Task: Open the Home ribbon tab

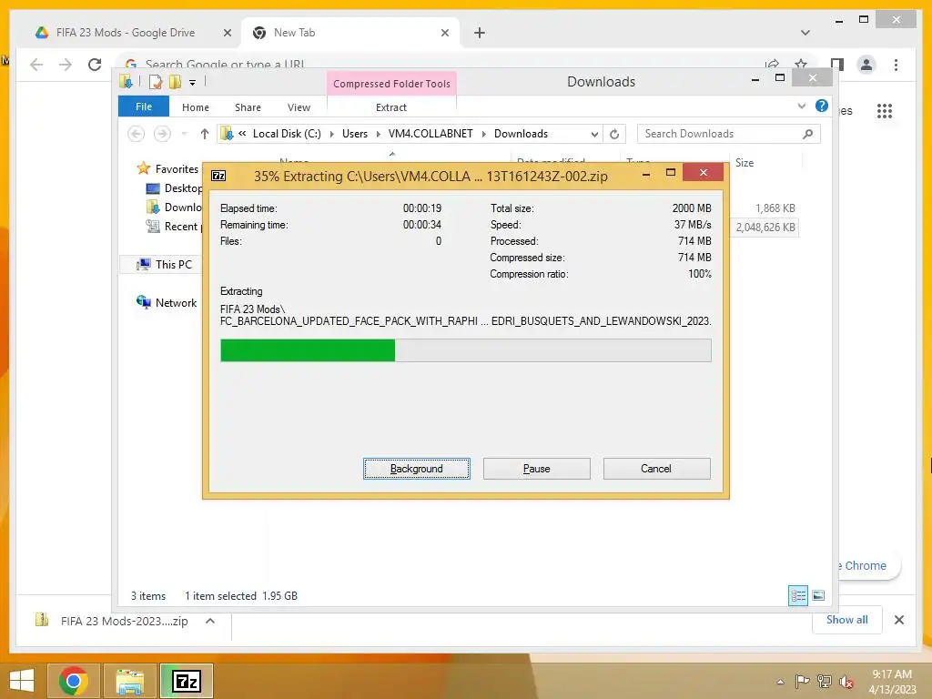Action: 196,107
